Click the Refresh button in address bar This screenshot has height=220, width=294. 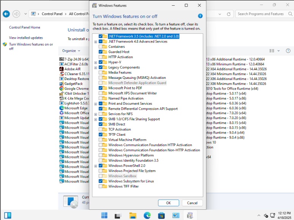point(228,14)
